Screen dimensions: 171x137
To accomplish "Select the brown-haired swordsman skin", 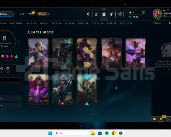I will [111, 53].
